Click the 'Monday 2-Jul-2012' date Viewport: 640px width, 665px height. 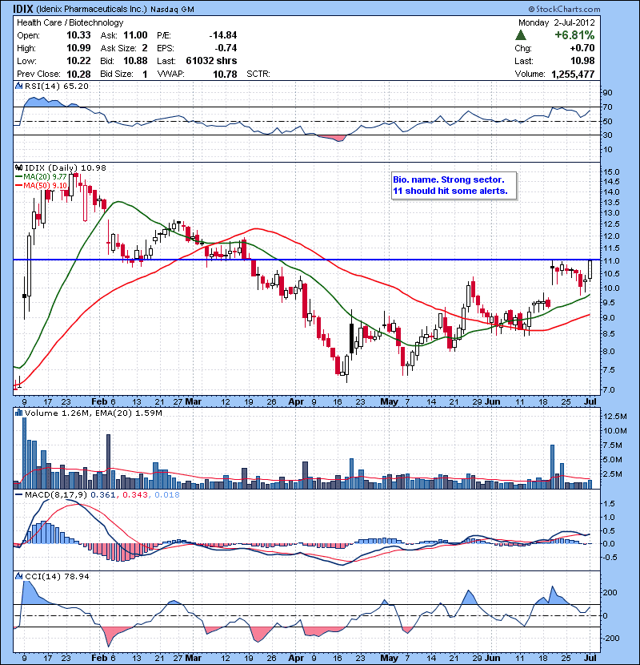(x=556, y=22)
